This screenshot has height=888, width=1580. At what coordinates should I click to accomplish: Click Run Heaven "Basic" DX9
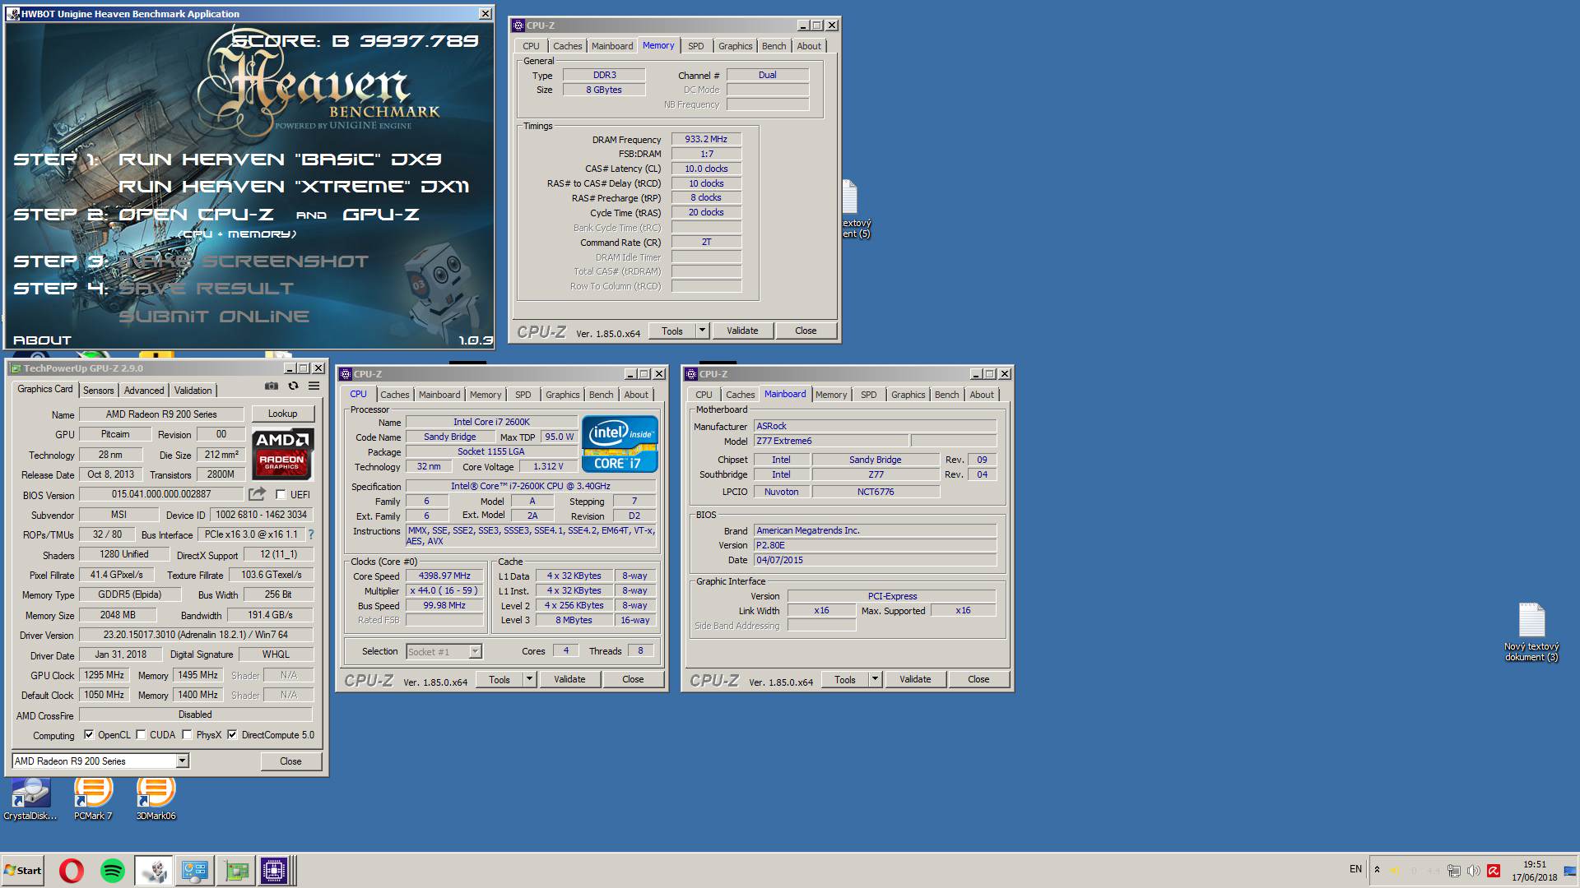click(280, 160)
